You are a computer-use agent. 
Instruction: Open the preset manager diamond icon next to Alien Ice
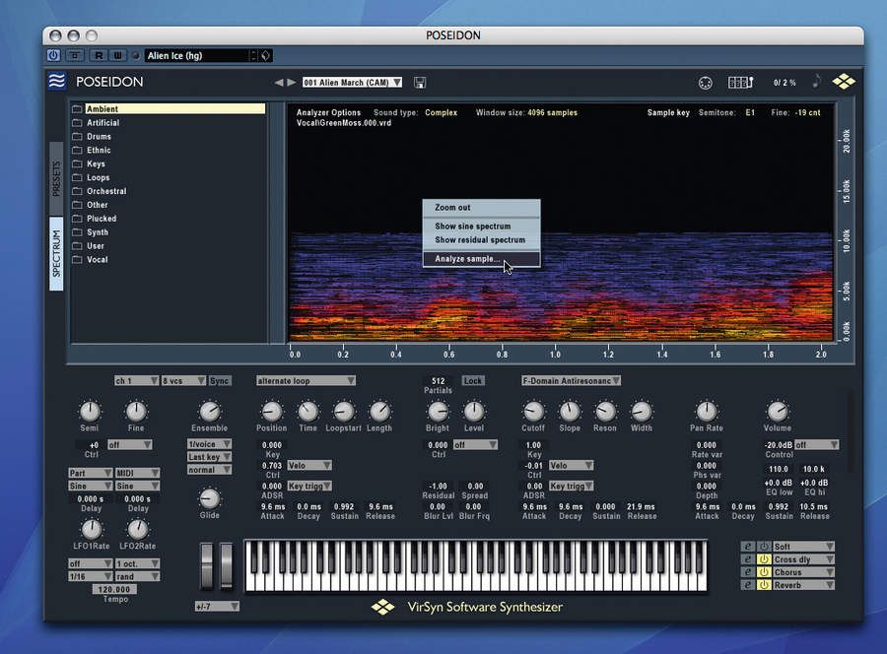pos(266,55)
